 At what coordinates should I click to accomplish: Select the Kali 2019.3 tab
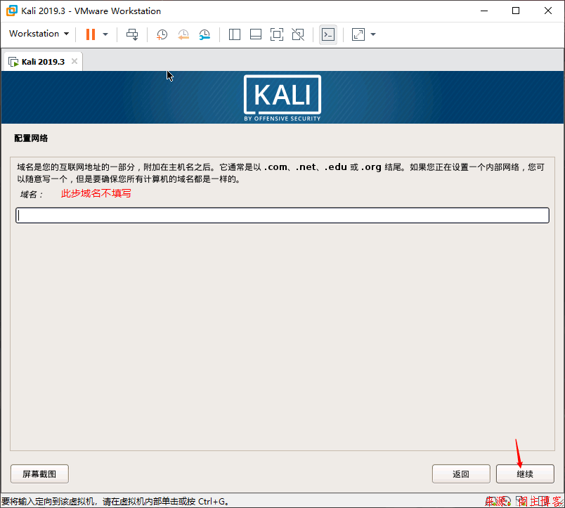pyautogui.click(x=43, y=62)
